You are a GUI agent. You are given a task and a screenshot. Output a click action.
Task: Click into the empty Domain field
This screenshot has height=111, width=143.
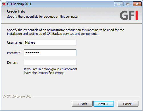point(50,62)
